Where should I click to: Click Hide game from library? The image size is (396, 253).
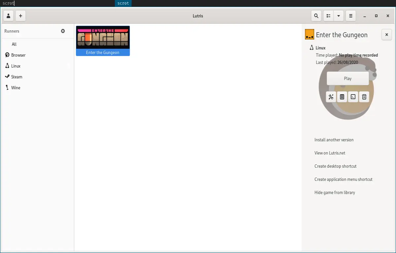pyautogui.click(x=335, y=192)
